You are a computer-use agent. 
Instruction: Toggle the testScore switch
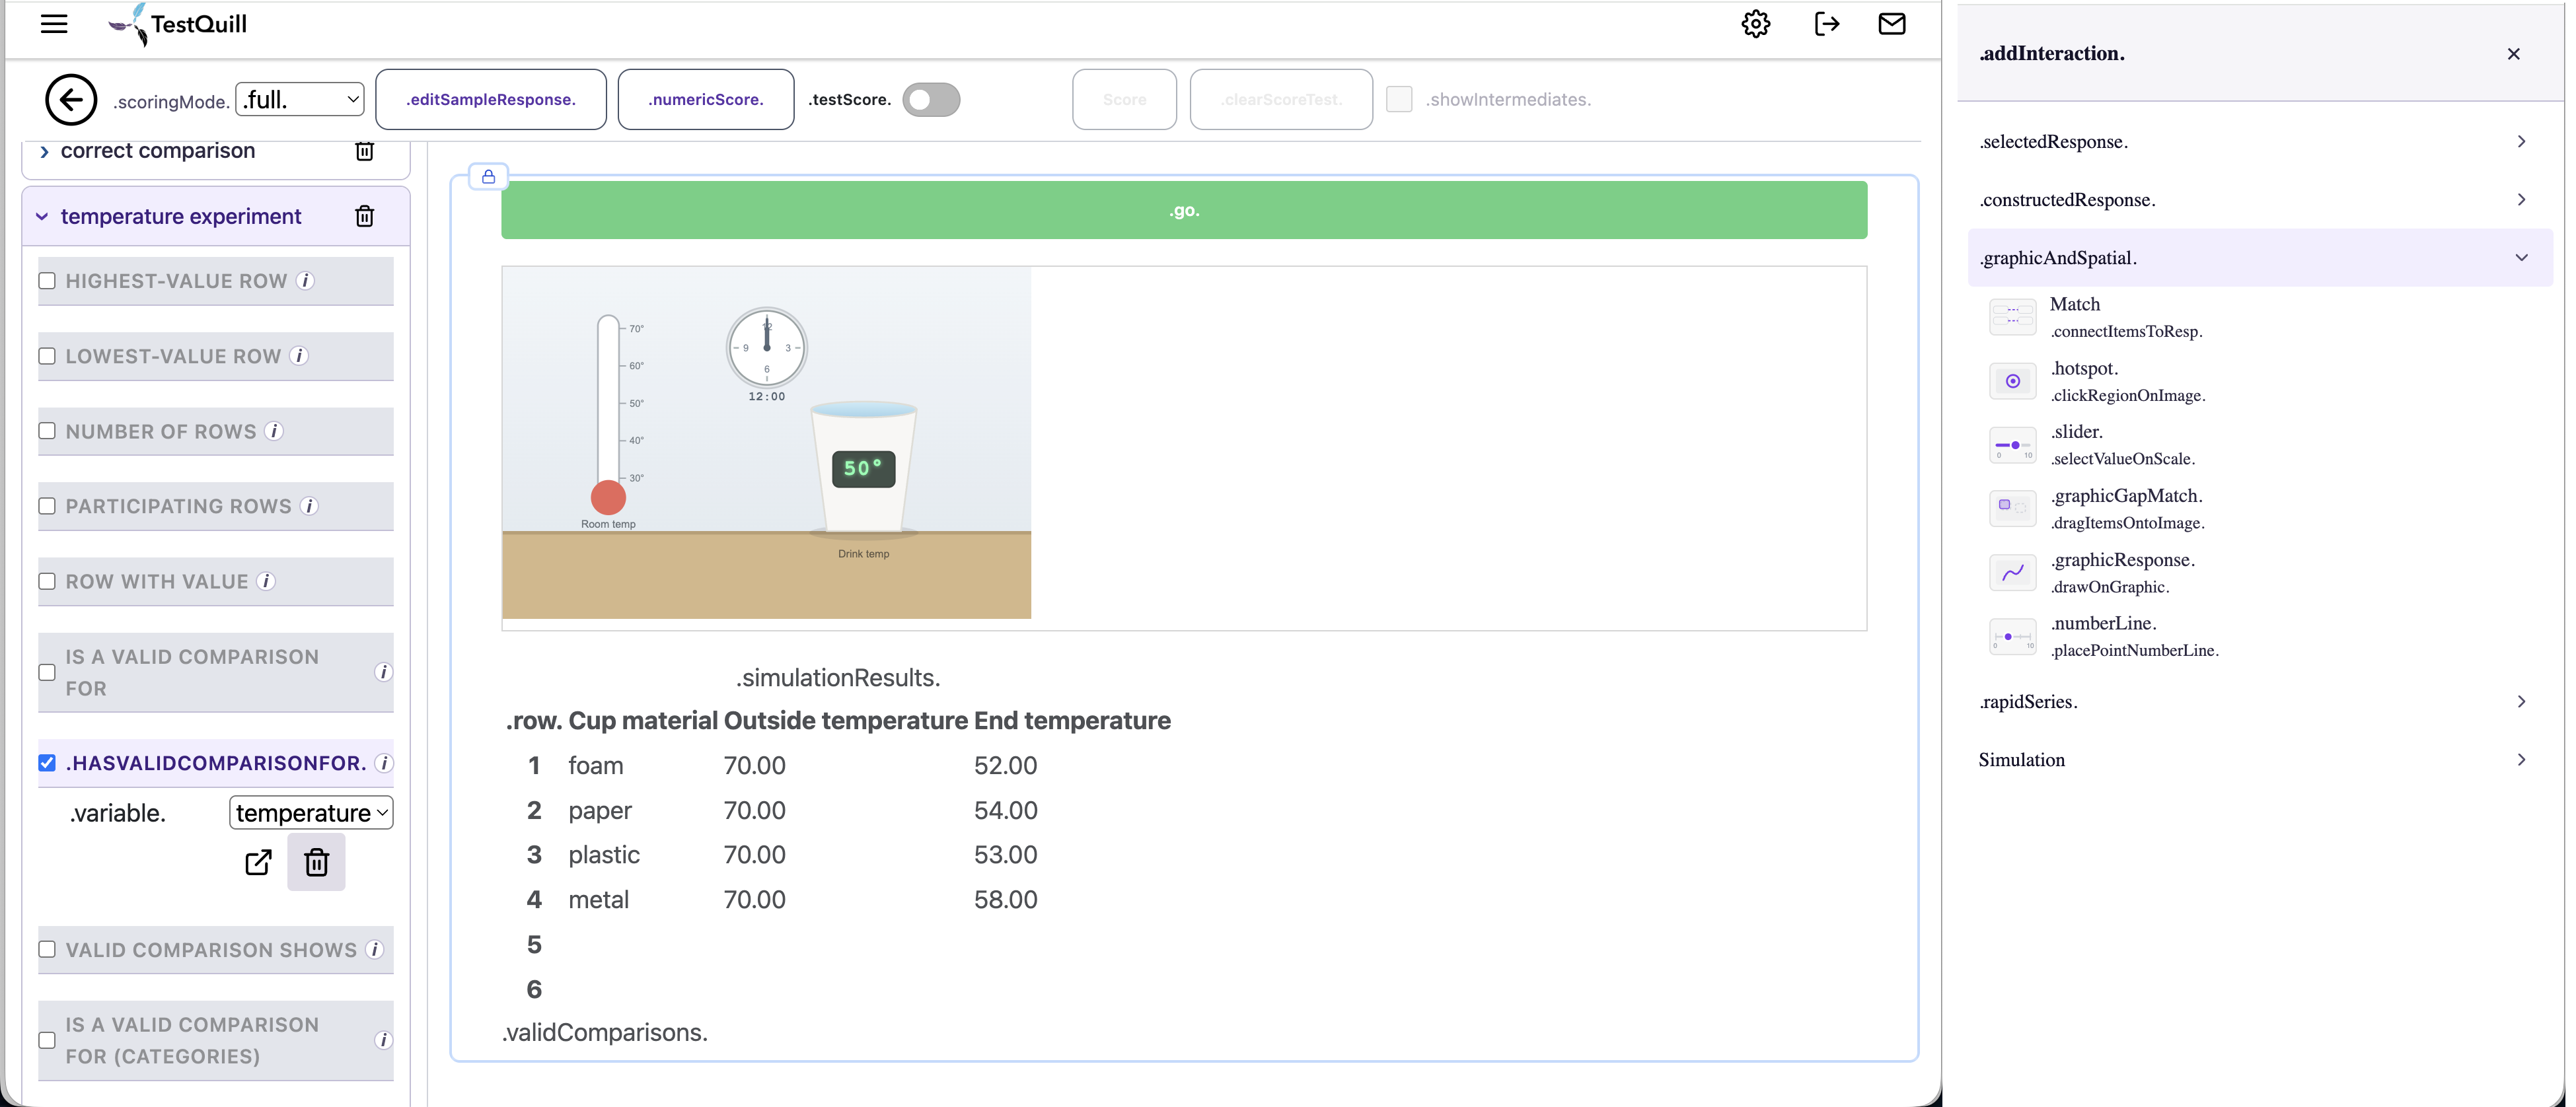pos(931,100)
